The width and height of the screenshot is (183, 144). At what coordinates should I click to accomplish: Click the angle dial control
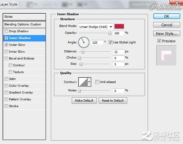click(84, 42)
